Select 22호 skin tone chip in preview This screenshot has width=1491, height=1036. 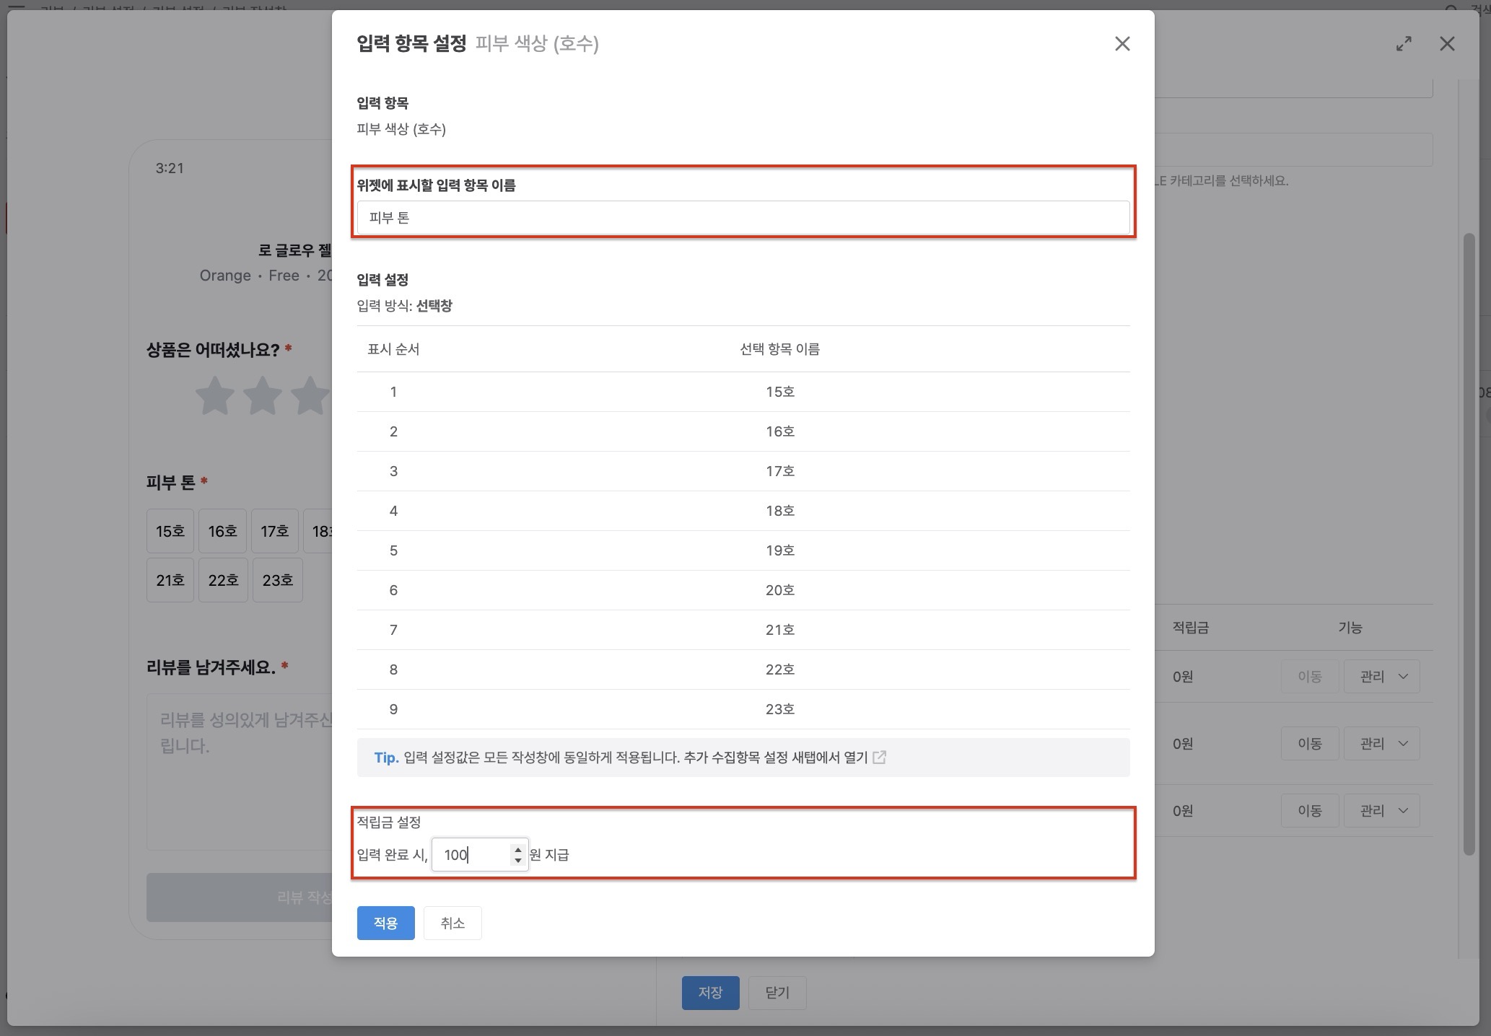tap(223, 580)
